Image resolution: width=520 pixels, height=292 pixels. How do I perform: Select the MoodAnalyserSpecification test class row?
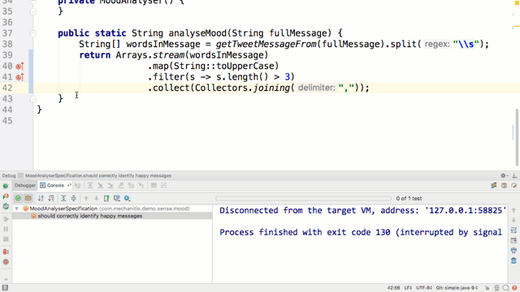(x=112, y=208)
